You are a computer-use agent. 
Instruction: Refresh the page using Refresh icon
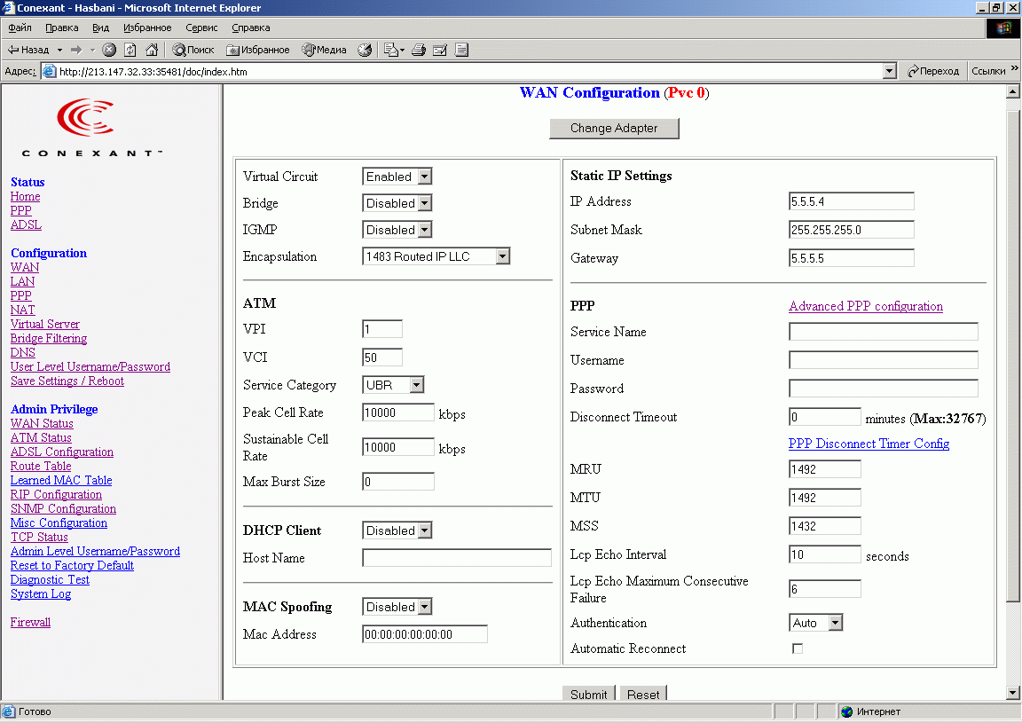[130, 50]
